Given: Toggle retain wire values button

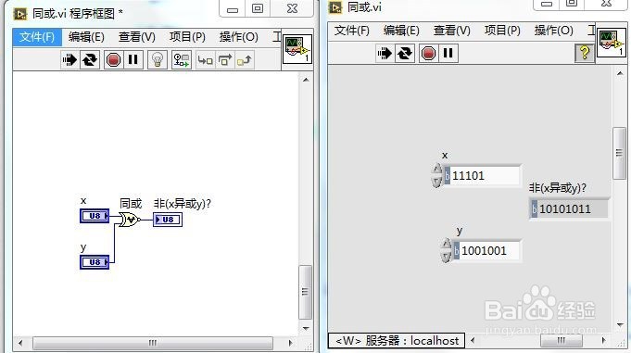Looking at the screenshot, I should 181,60.
